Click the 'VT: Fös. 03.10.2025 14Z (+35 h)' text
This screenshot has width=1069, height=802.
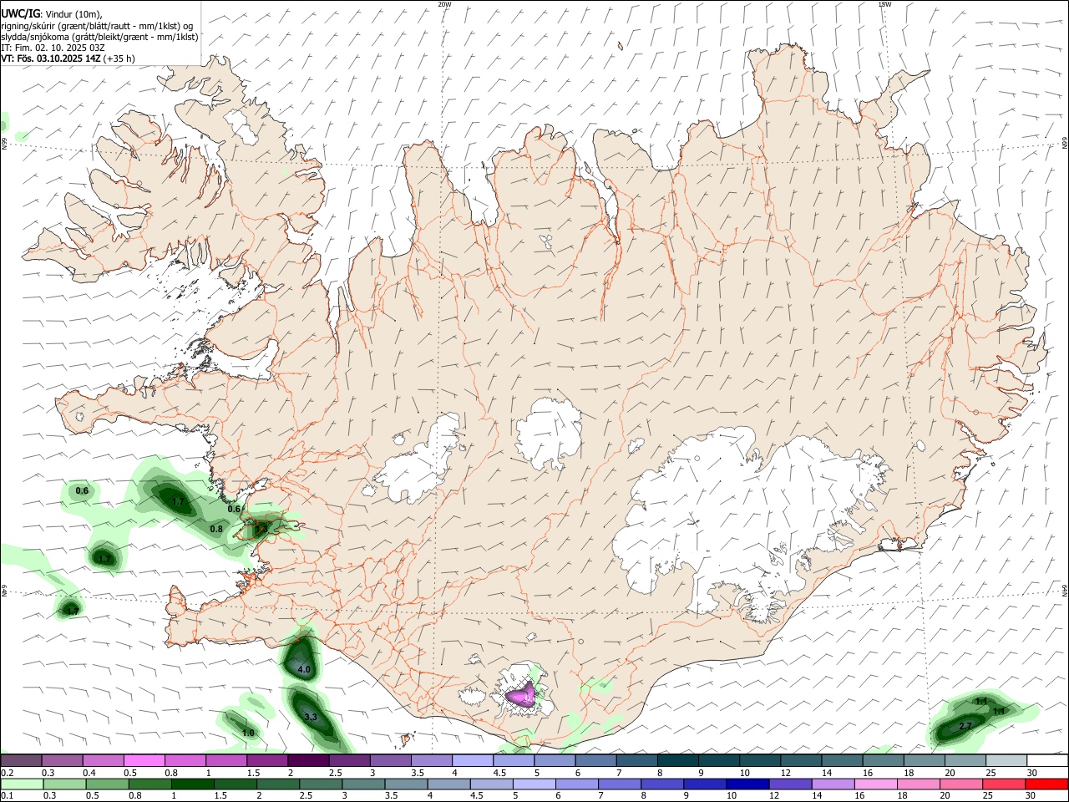pyautogui.click(x=68, y=58)
